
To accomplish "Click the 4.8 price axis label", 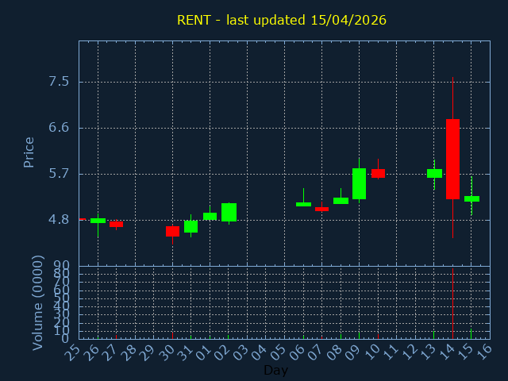I will pyautogui.click(x=59, y=219).
